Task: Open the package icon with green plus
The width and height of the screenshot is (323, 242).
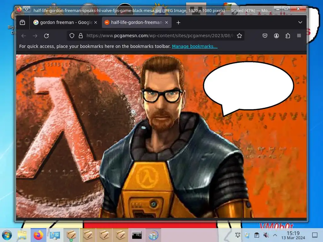Action: coord(71,235)
